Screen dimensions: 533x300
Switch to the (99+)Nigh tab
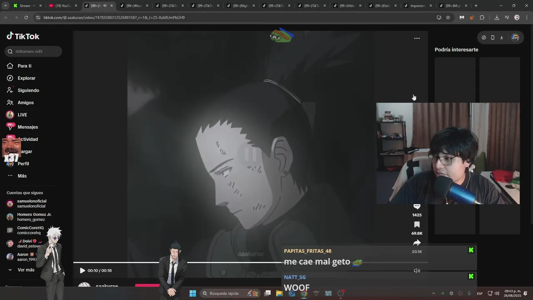coord(240,6)
